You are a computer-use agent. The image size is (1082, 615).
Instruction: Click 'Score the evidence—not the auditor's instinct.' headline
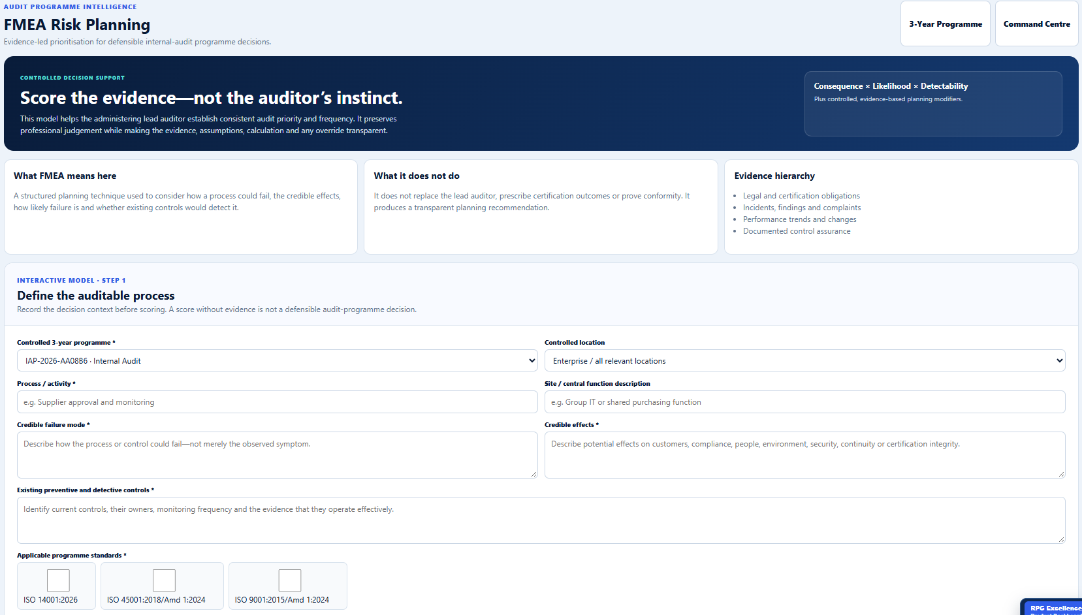pyautogui.click(x=212, y=98)
